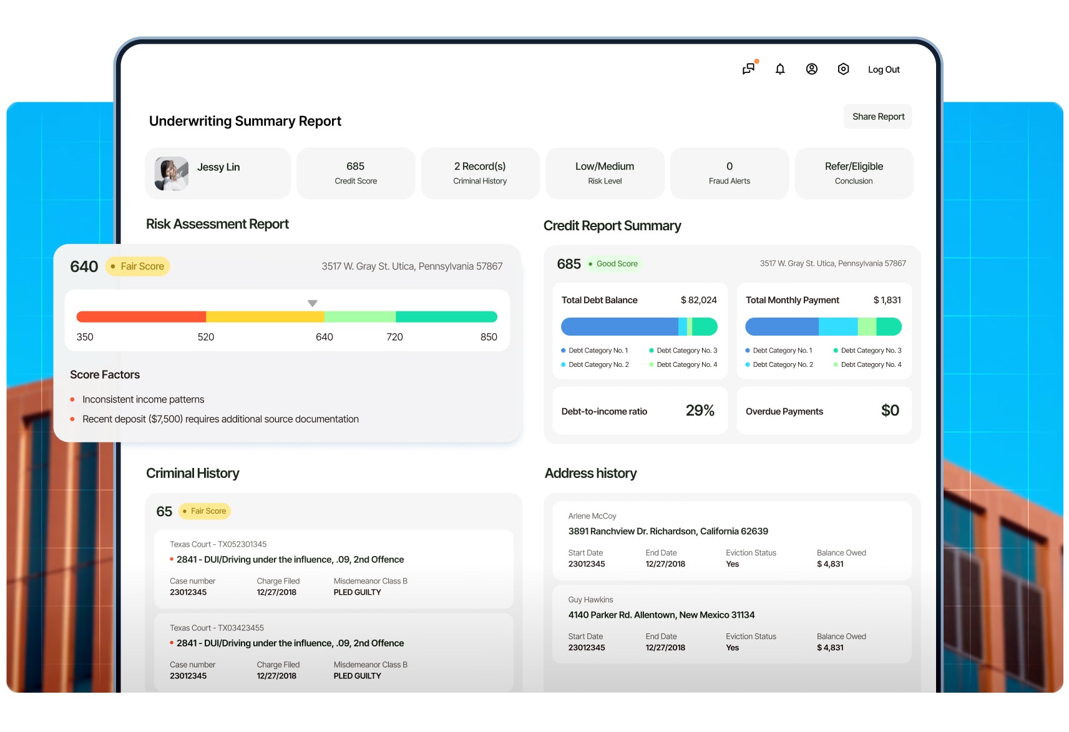1069x732 pixels.
Task: Open notifications bell icon
Action: (x=780, y=69)
